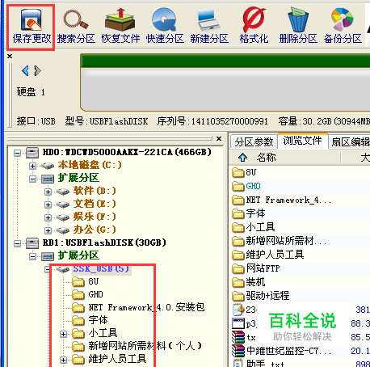
Task: Click the 保存更改 save changes icon
Action: [32, 27]
